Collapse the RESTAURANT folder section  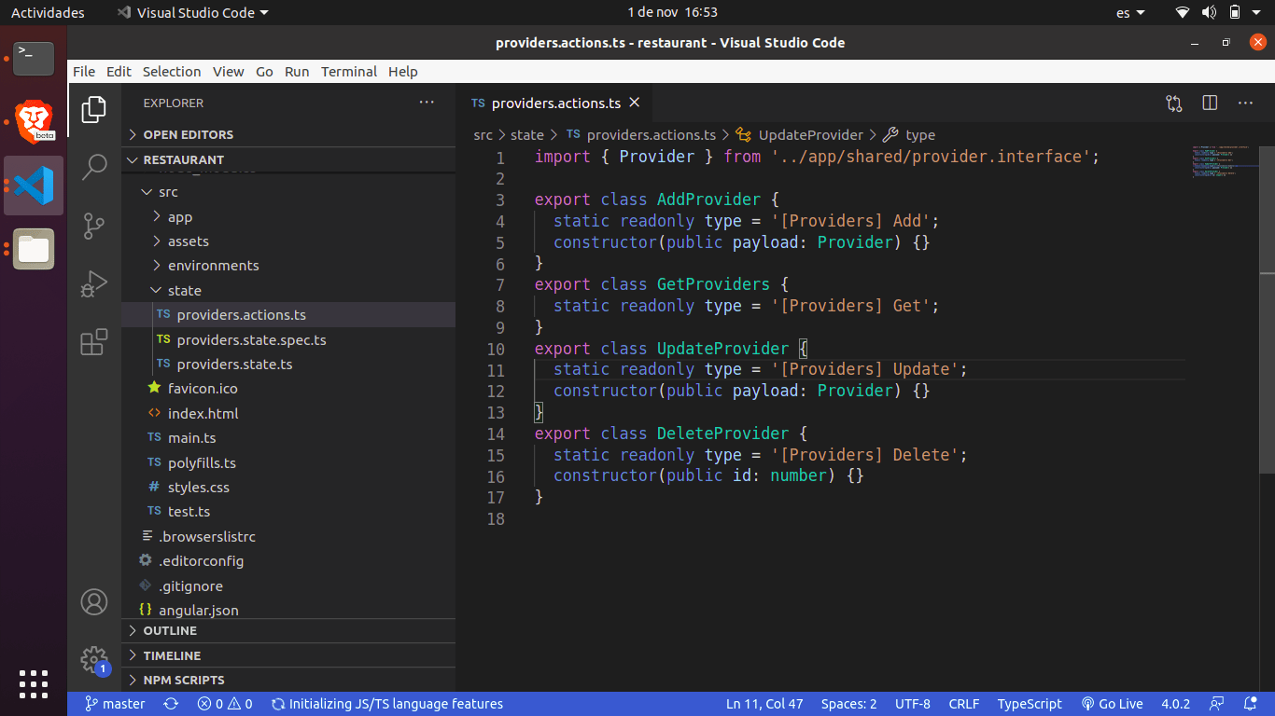(x=288, y=159)
